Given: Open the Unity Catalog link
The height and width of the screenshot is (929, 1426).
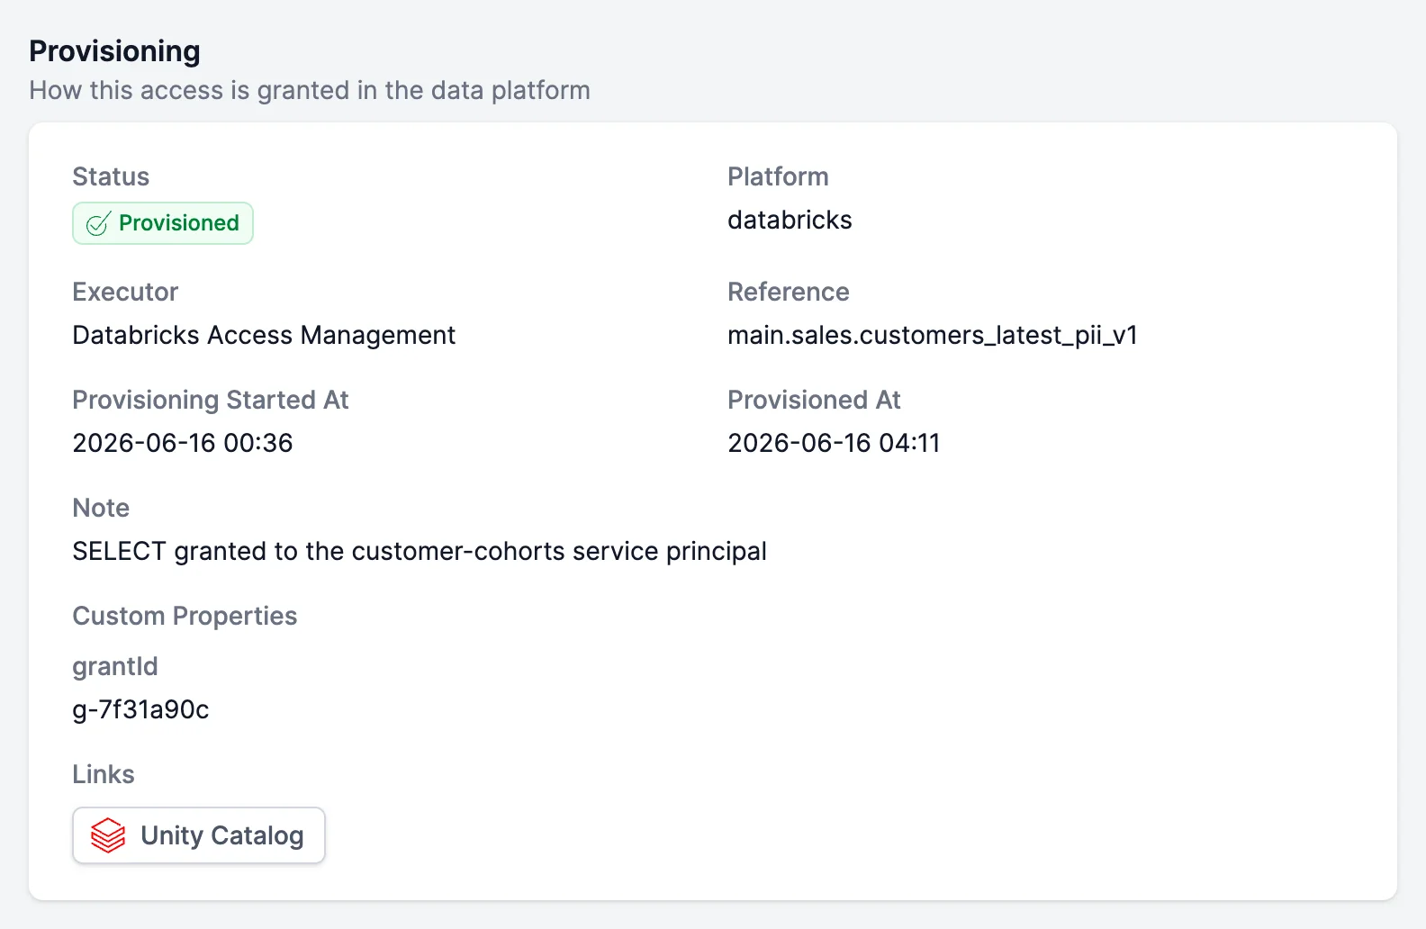Looking at the screenshot, I should tap(198, 835).
